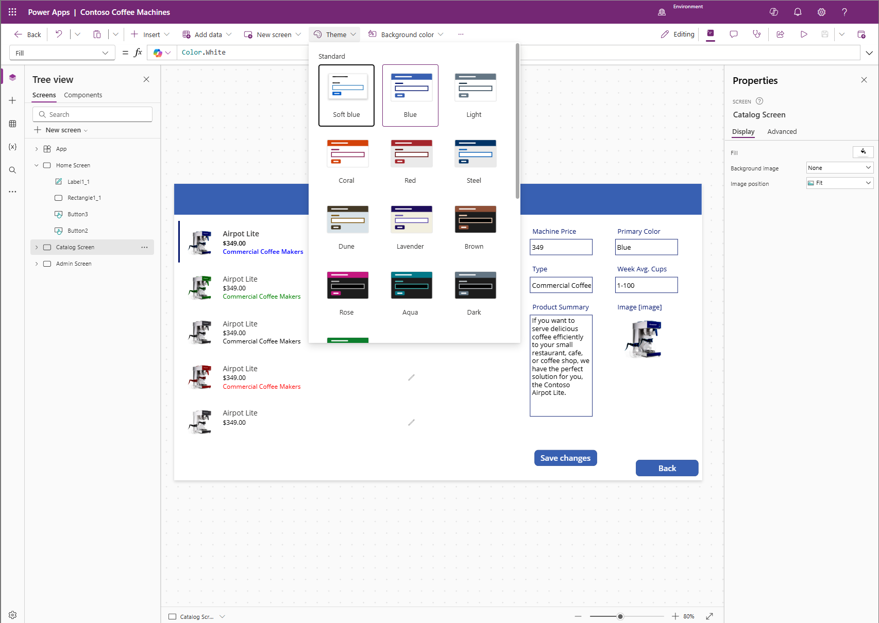879x623 pixels.
Task: Switch to the Components tab
Action: tap(83, 95)
